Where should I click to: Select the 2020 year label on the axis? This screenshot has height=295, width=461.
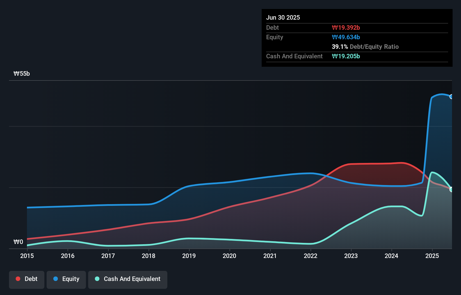(229, 256)
